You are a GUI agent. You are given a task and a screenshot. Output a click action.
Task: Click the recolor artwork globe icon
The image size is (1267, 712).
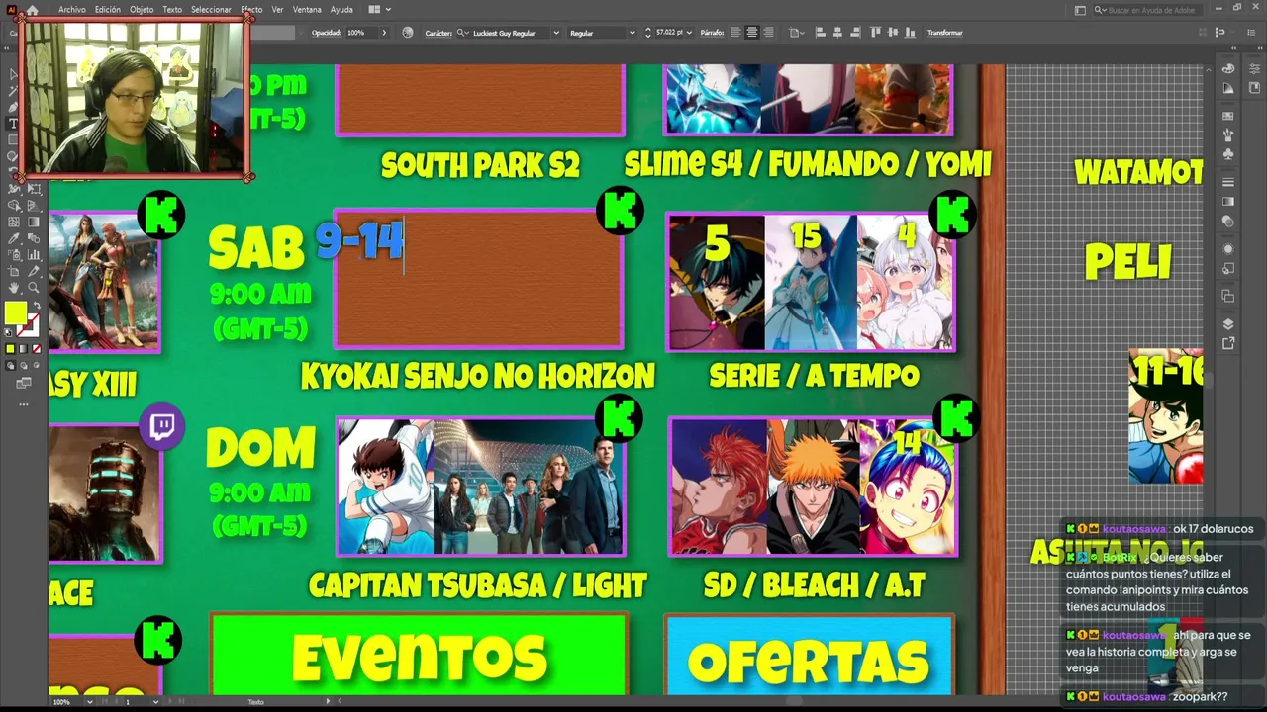pyautogui.click(x=408, y=33)
